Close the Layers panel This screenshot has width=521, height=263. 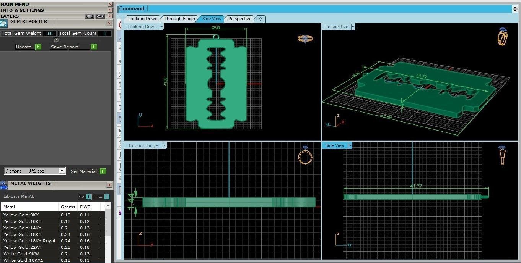110,16
